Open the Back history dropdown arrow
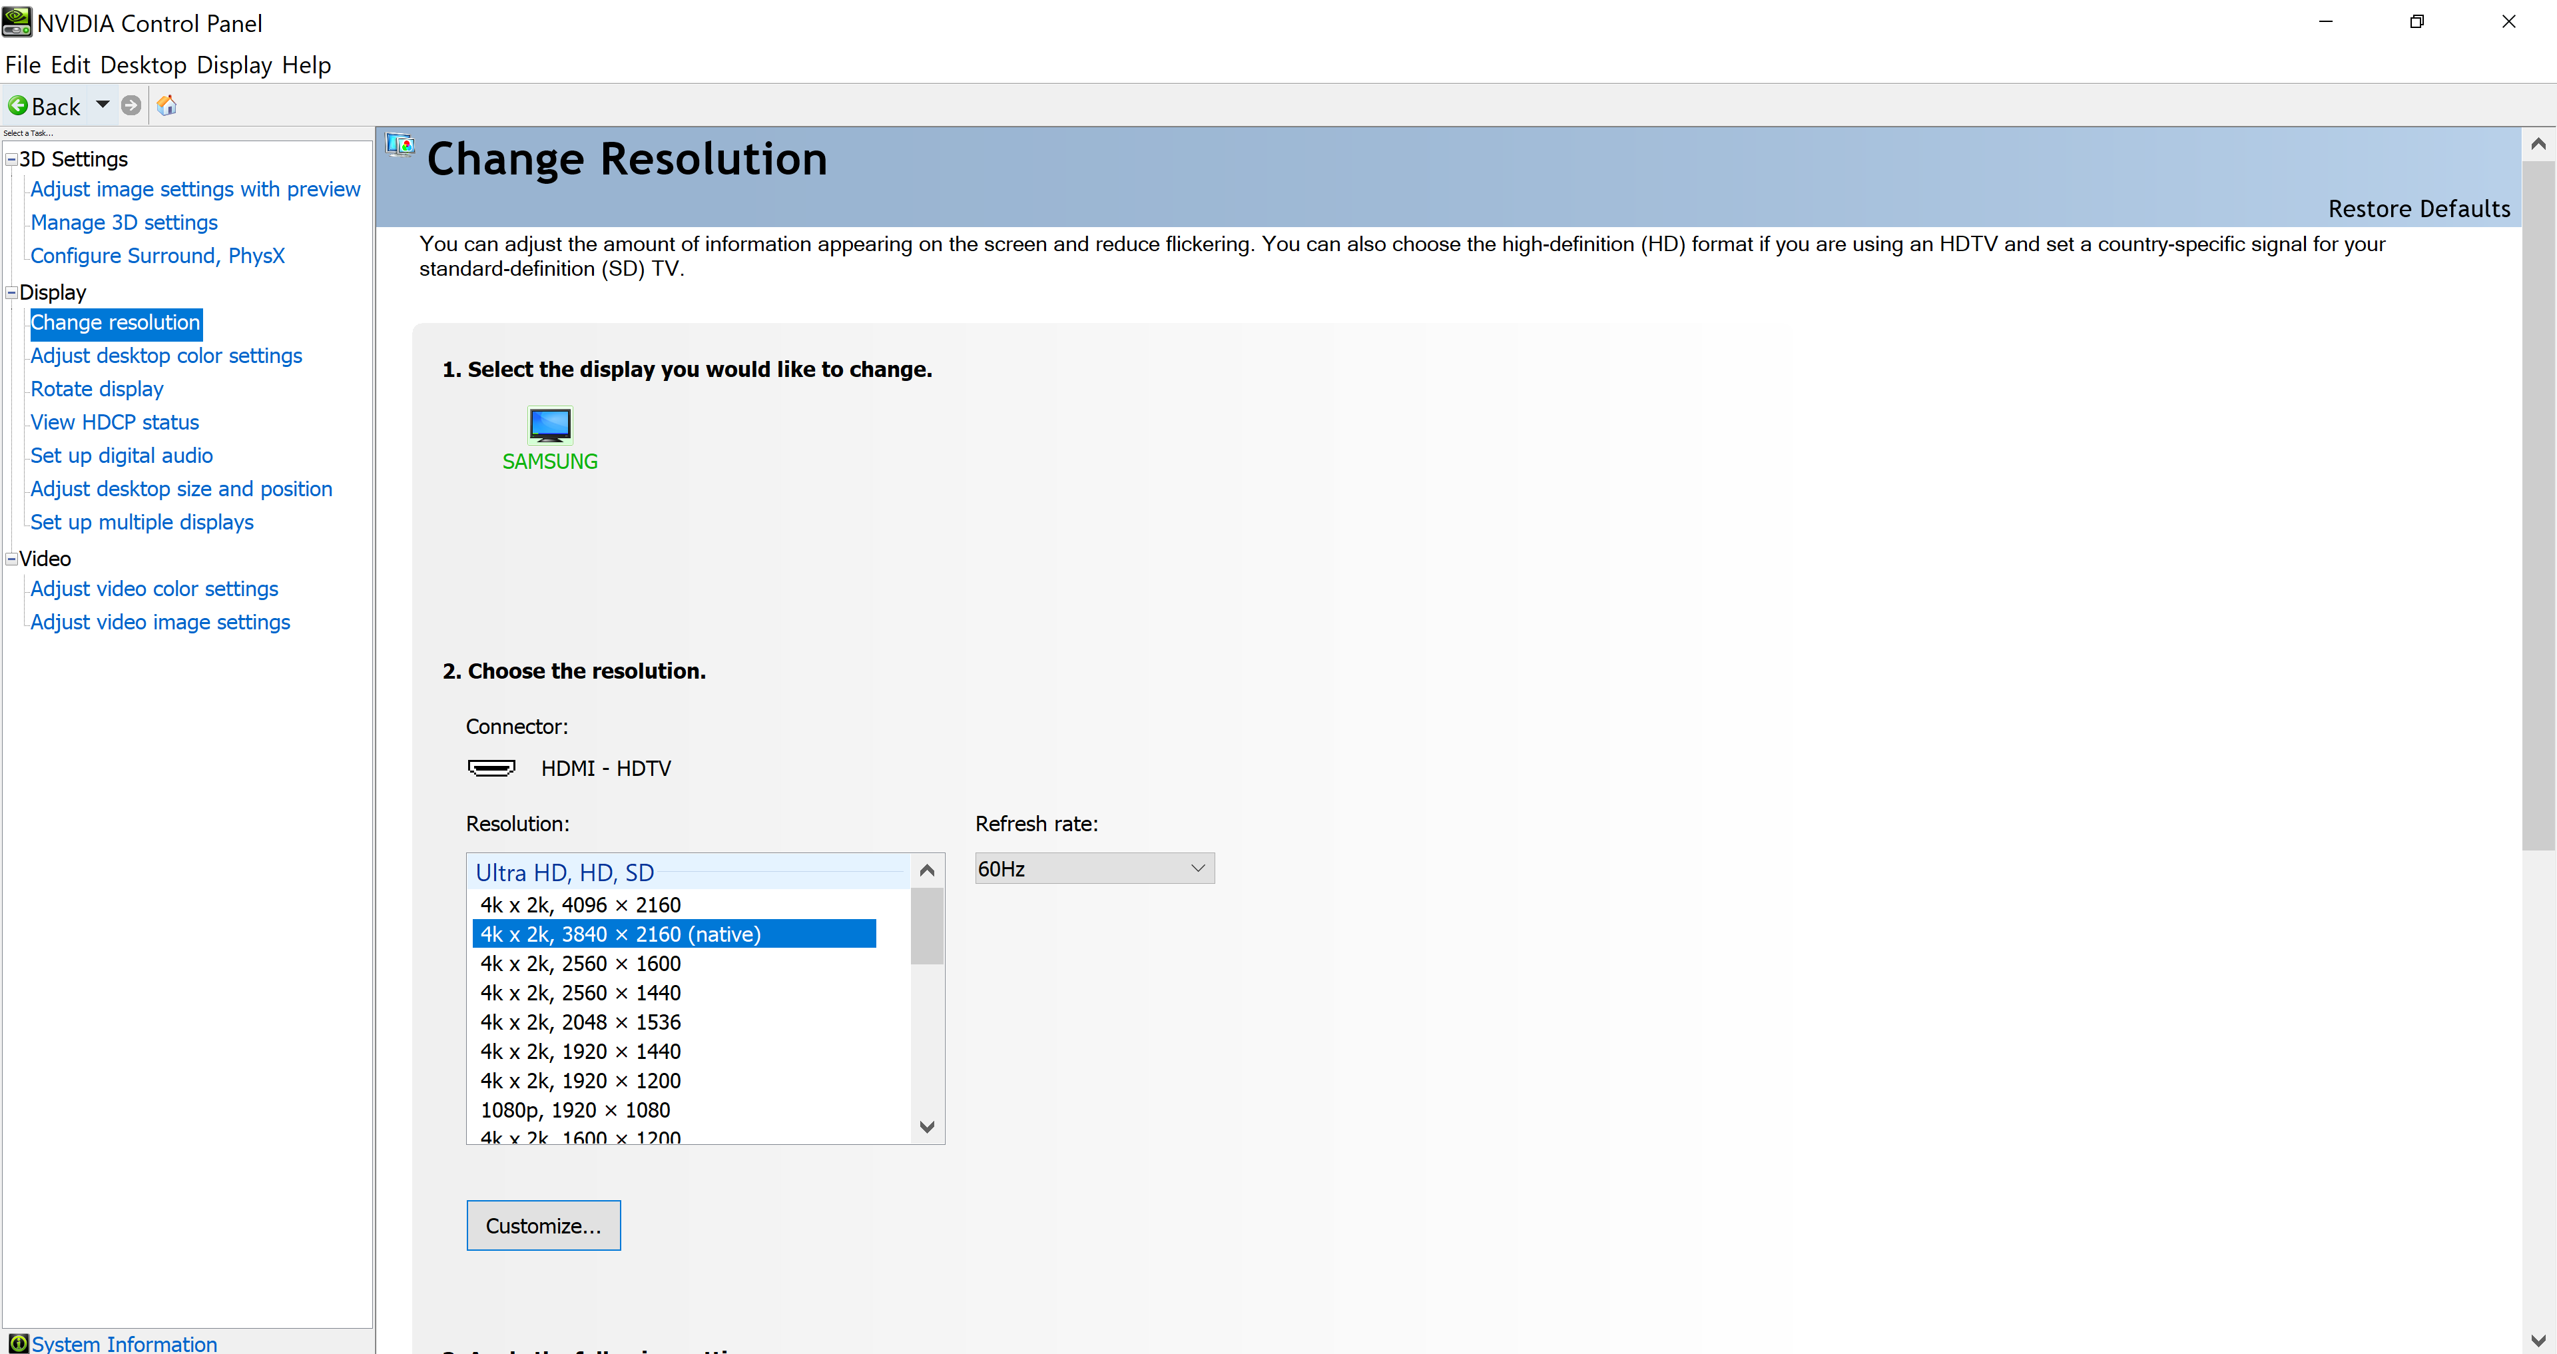 tap(103, 104)
